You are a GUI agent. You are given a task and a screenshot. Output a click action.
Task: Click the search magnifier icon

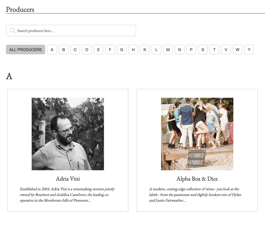point(13,31)
